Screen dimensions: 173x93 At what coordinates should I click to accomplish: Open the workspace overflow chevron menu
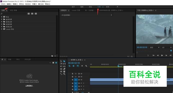click(x=117, y=7)
